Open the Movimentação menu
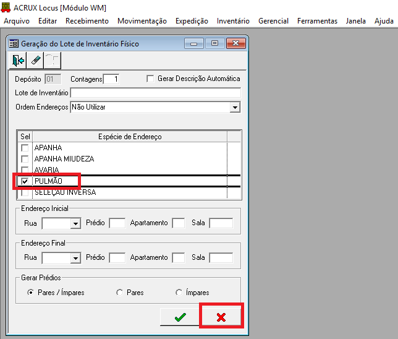Image resolution: width=398 pixels, height=339 pixels. 142,21
